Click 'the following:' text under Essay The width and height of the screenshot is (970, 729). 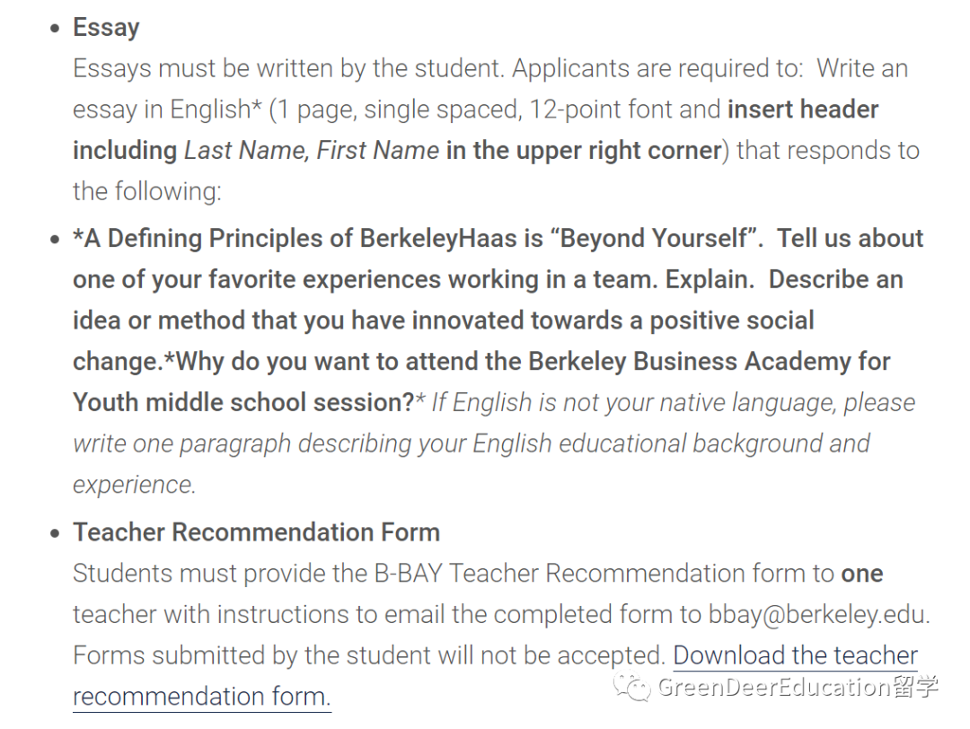click(x=147, y=192)
